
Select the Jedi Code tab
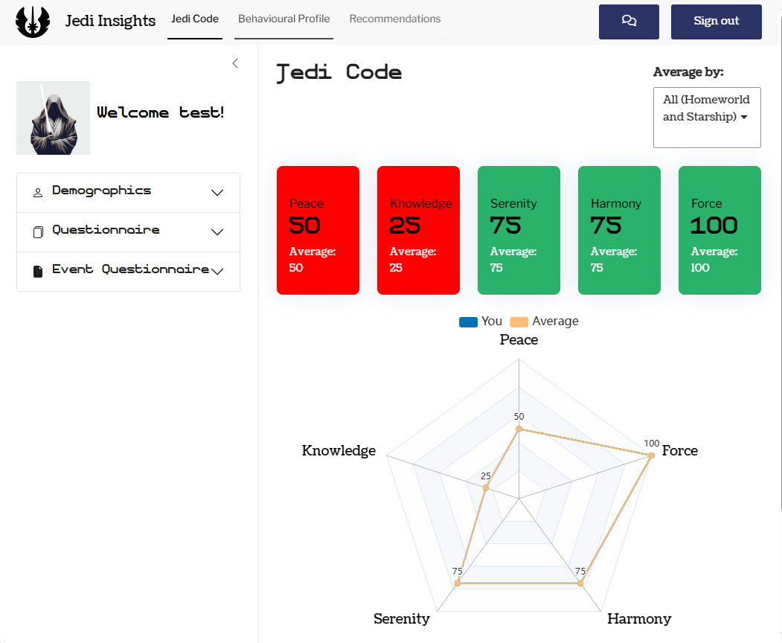tap(195, 19)
